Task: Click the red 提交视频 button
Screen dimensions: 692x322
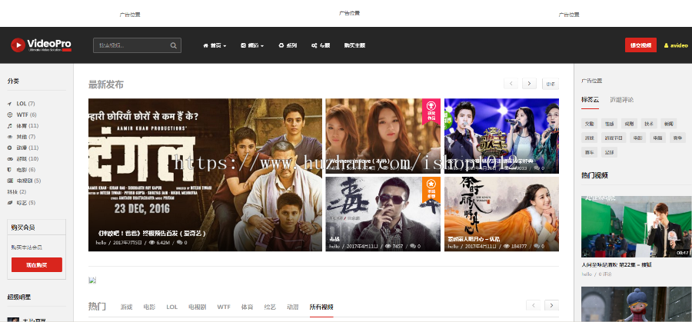Action: click(640, 45)
